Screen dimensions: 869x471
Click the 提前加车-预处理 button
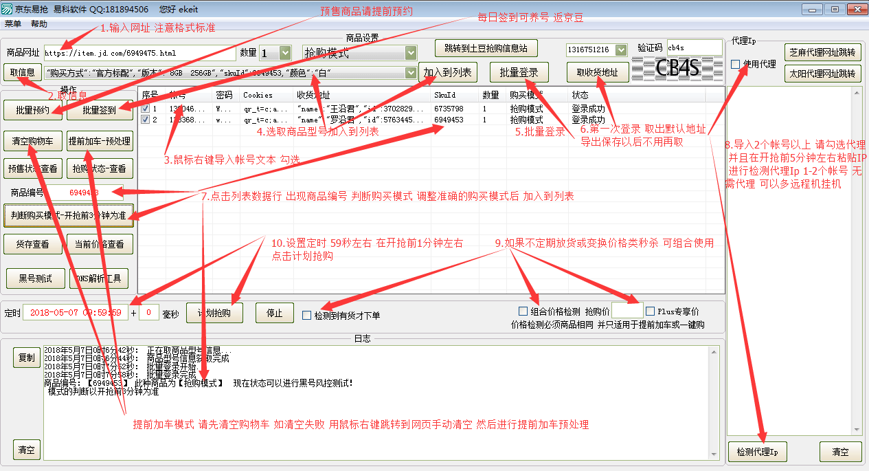click(99, 141)
